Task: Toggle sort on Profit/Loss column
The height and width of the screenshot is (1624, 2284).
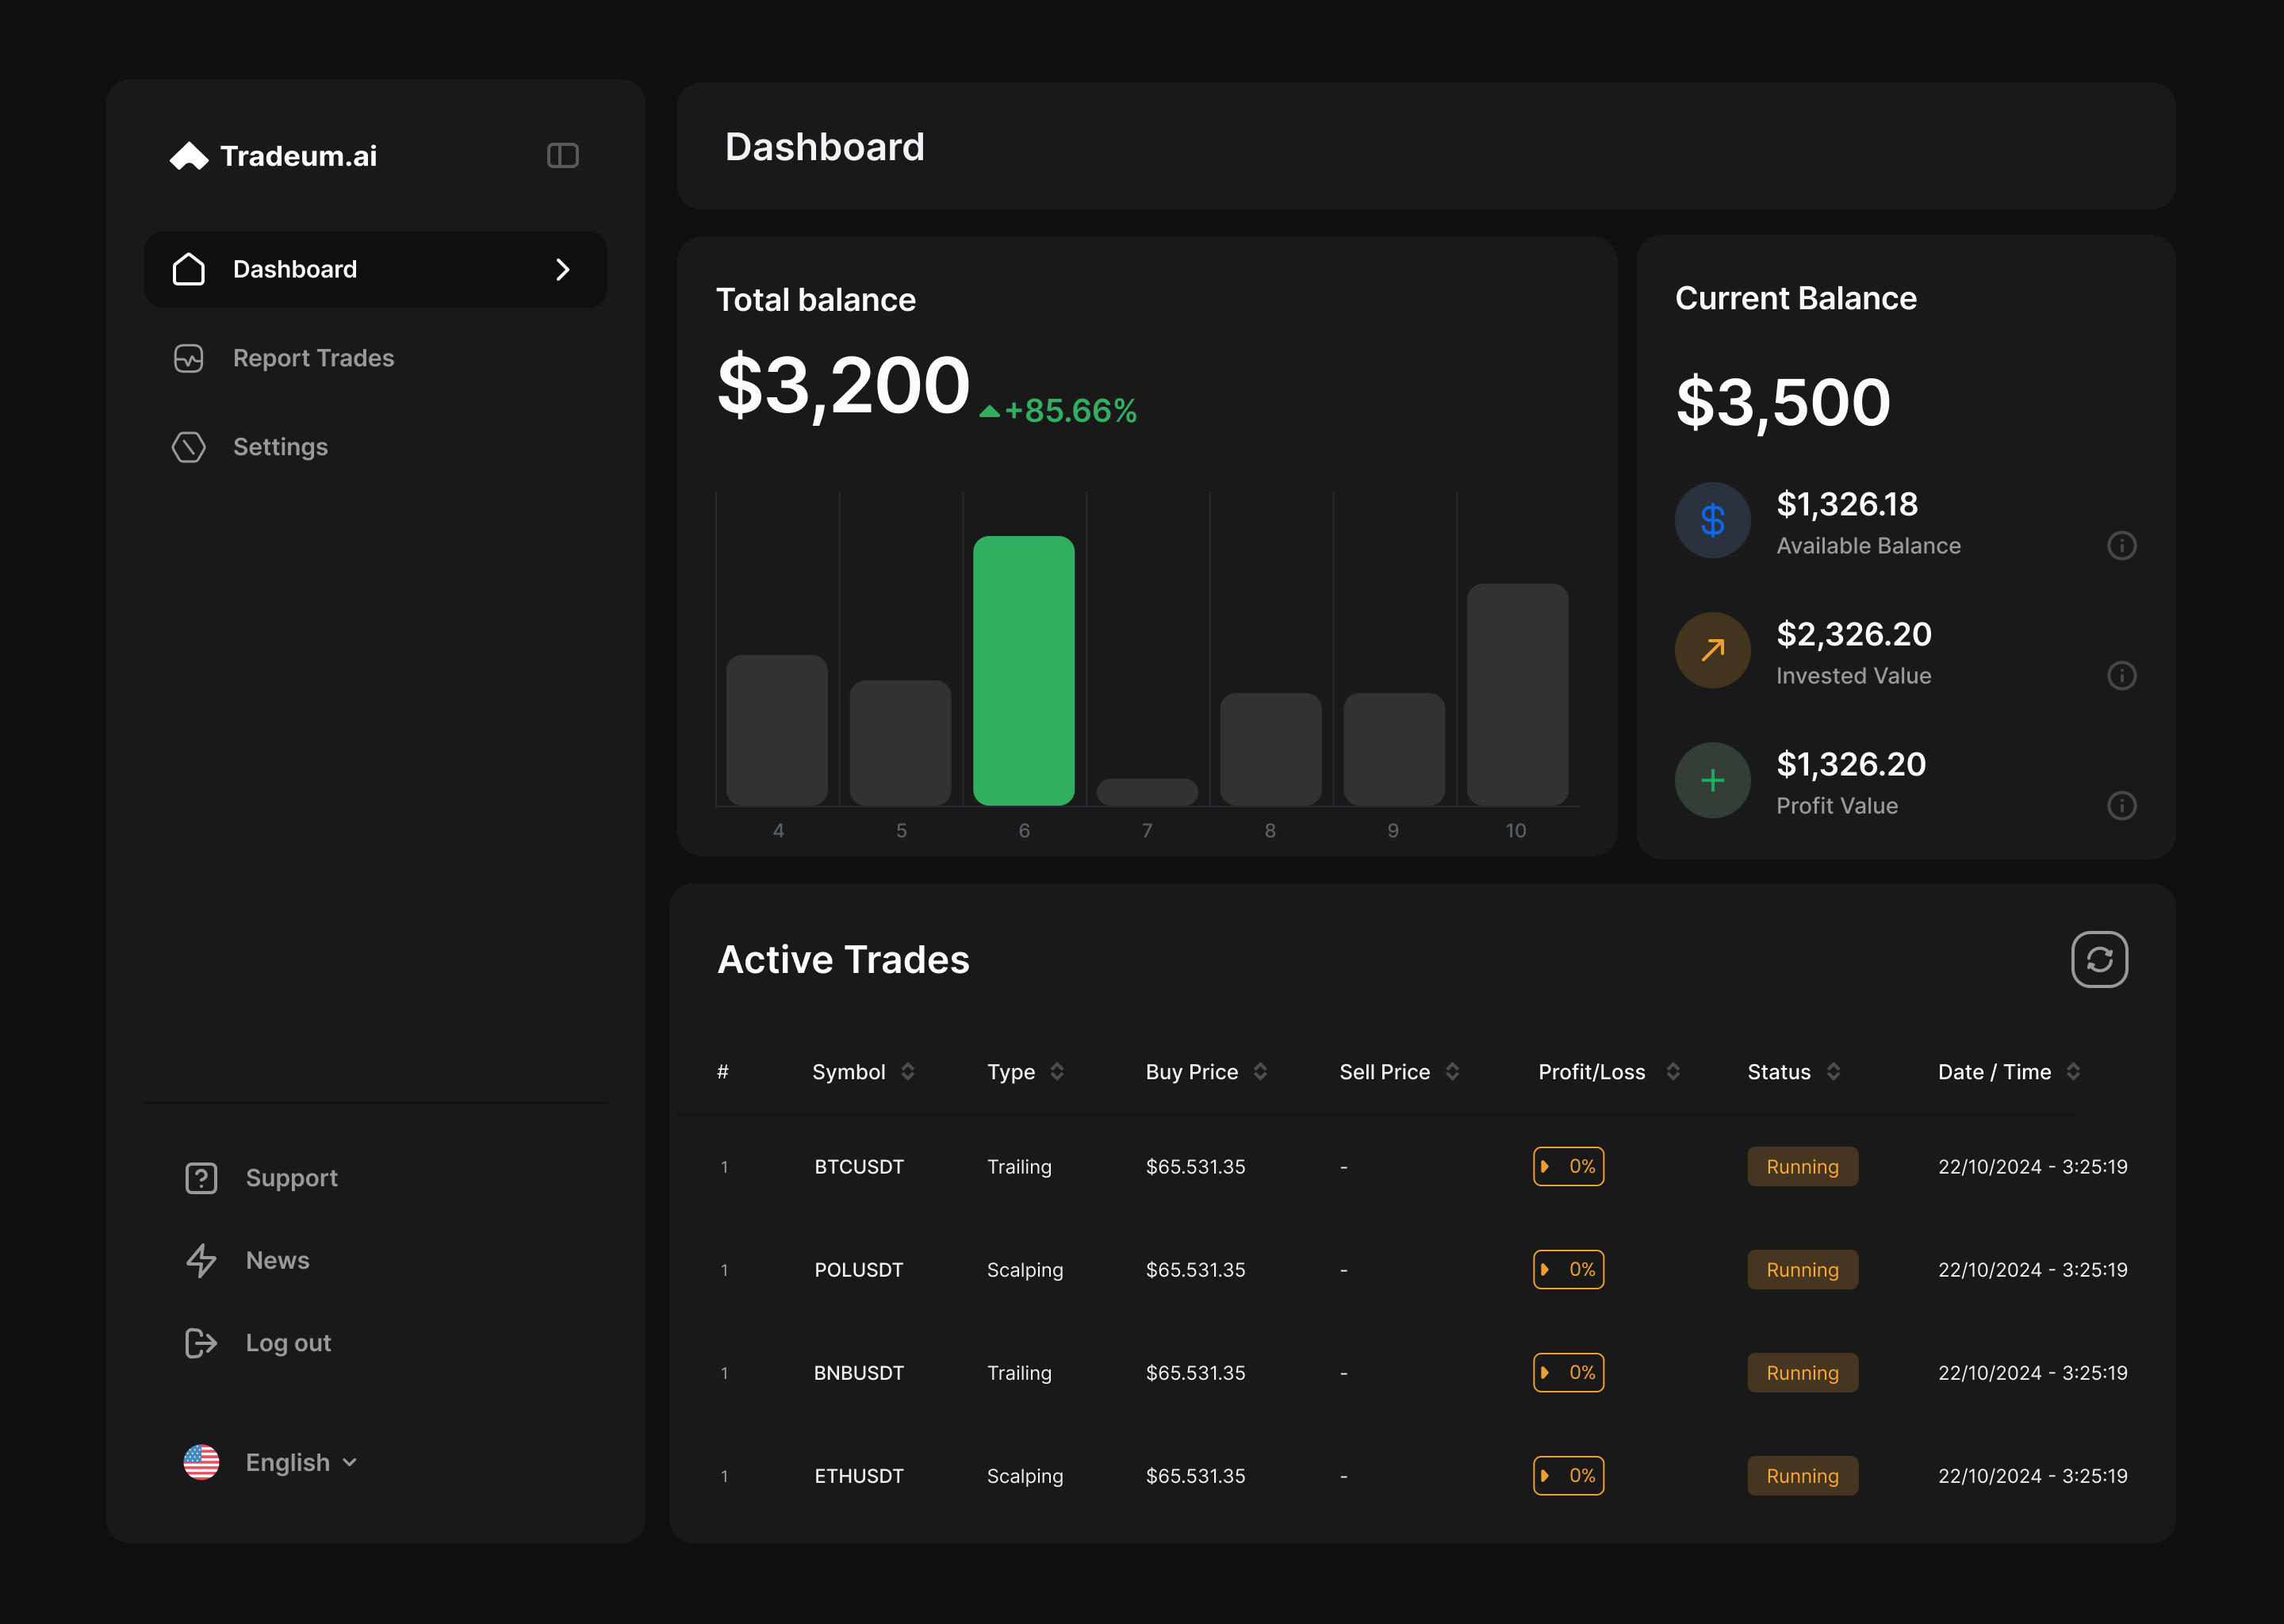Action: tap(1673, 1072)
